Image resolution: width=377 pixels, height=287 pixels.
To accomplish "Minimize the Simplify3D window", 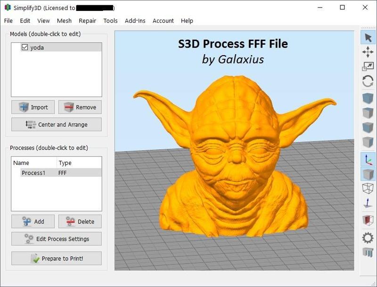I will pos(320,8).
